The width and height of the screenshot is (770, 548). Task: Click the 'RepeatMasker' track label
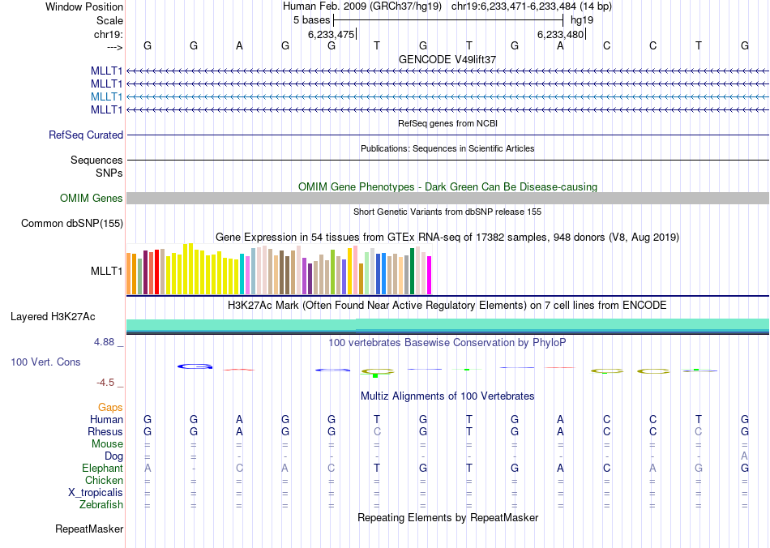(x=89, y=529)
